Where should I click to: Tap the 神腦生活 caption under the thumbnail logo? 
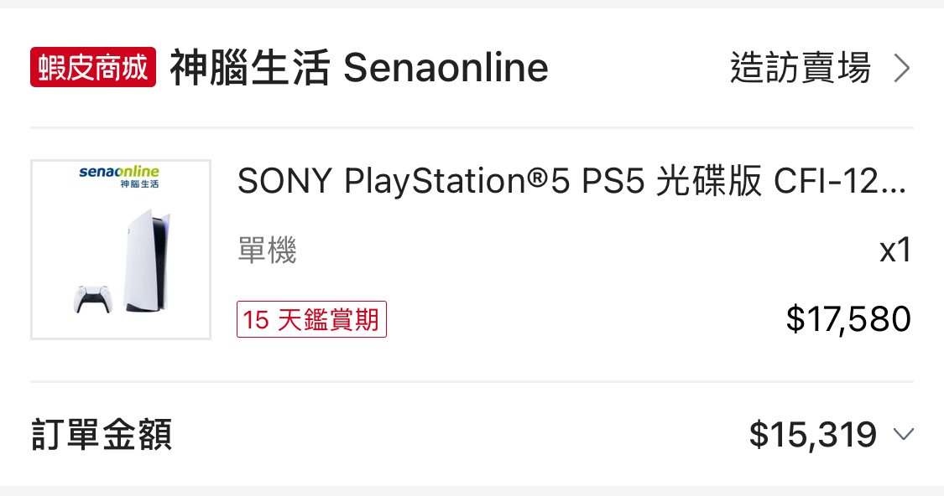click(x=139, y=183)
